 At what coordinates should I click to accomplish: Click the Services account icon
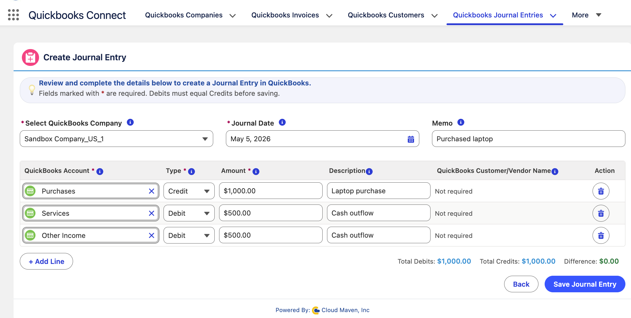[30, 213]
